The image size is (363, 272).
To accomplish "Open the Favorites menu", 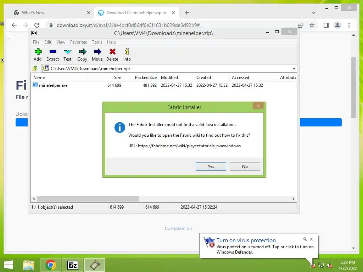I will coord(78,42).
